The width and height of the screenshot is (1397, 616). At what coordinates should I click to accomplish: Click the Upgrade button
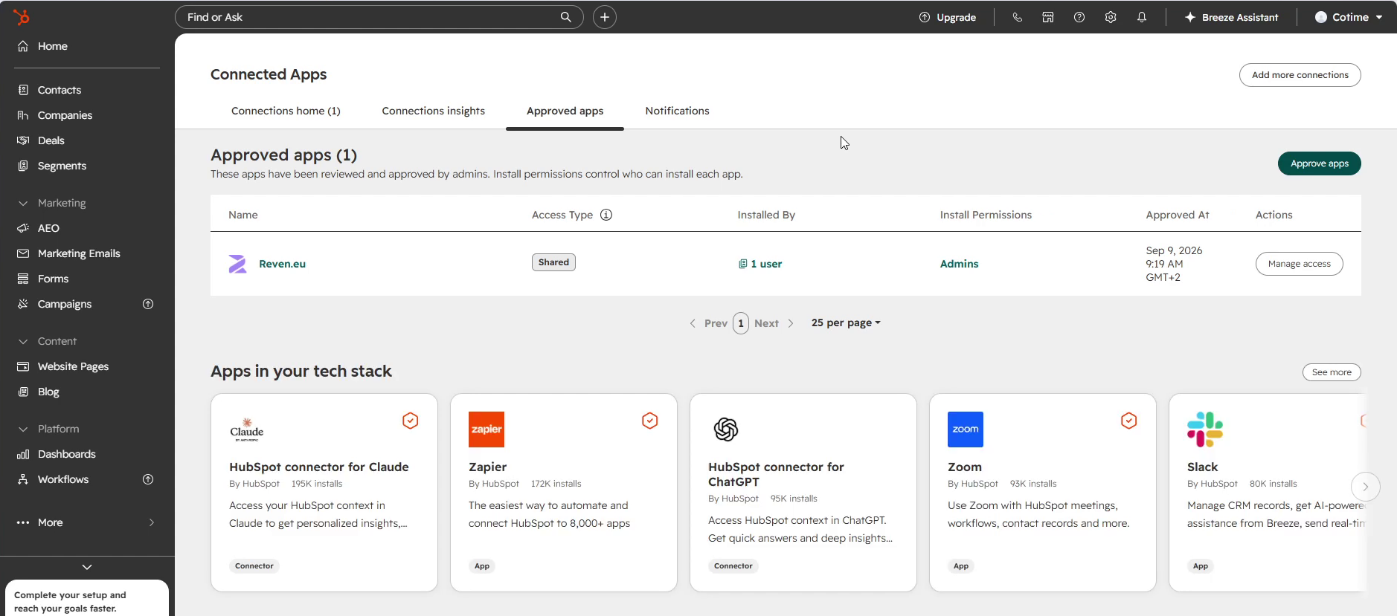click(x=948, y=17)
